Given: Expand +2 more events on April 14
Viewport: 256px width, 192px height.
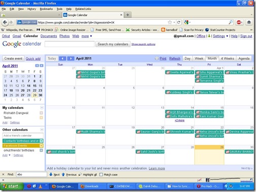Looking at the screenshot, I should click(x=179, y=121).
